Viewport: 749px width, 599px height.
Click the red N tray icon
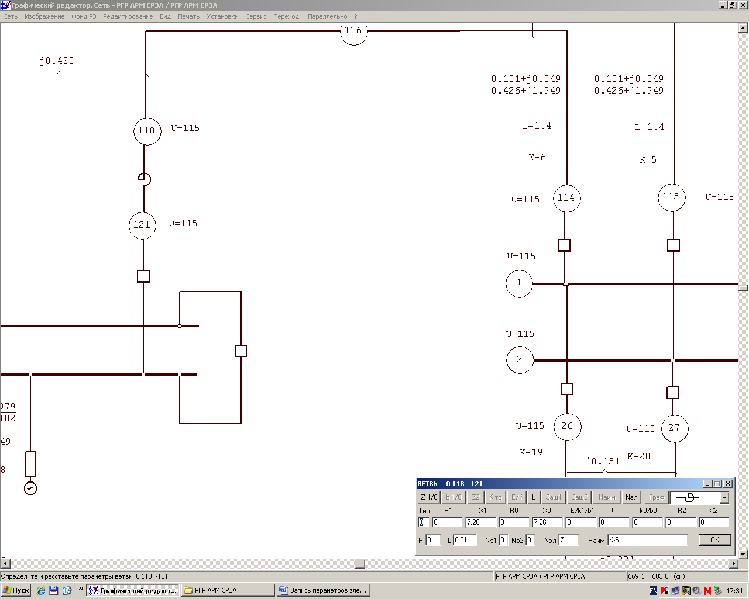[x=707, y=591]
